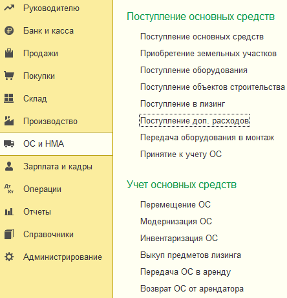287x298 pixels.
Task: Open the Отчеты section label
Action: point(37,211)
